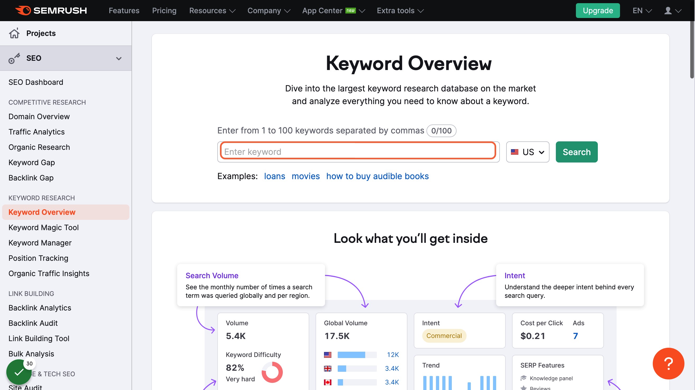Open Traffic Analytics
695x390 pixels.
36,132
